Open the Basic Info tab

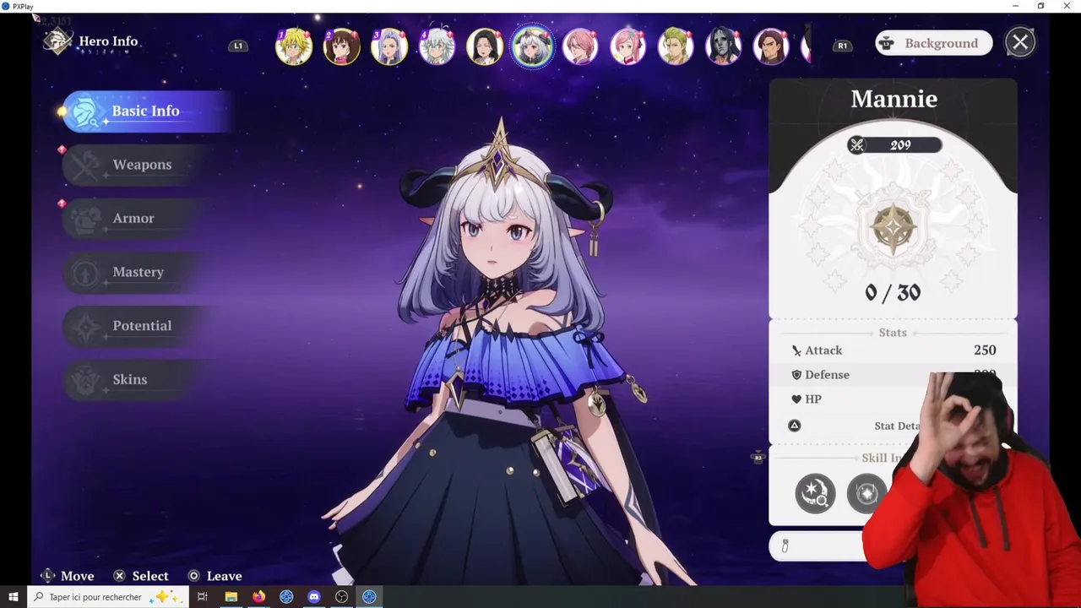[147, 111]
